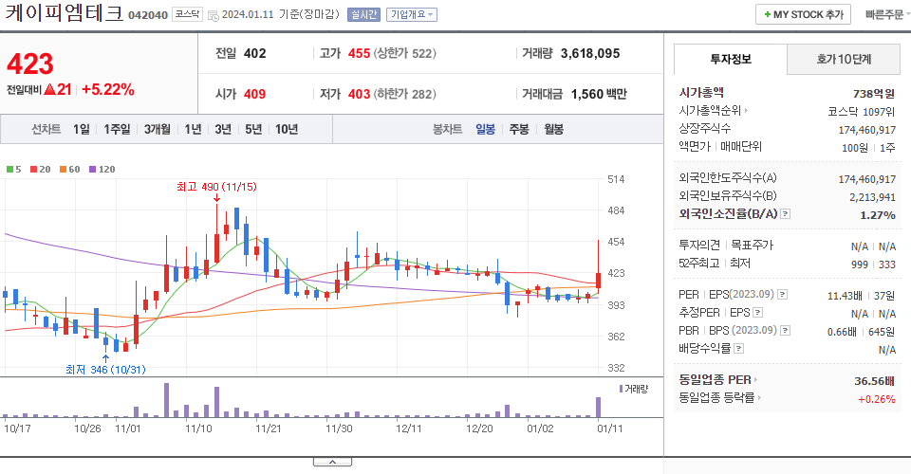Click the help icon next to PER EPS(2023.09)
The width and height of the screenshot is (911, 474).
coord(783,295)
